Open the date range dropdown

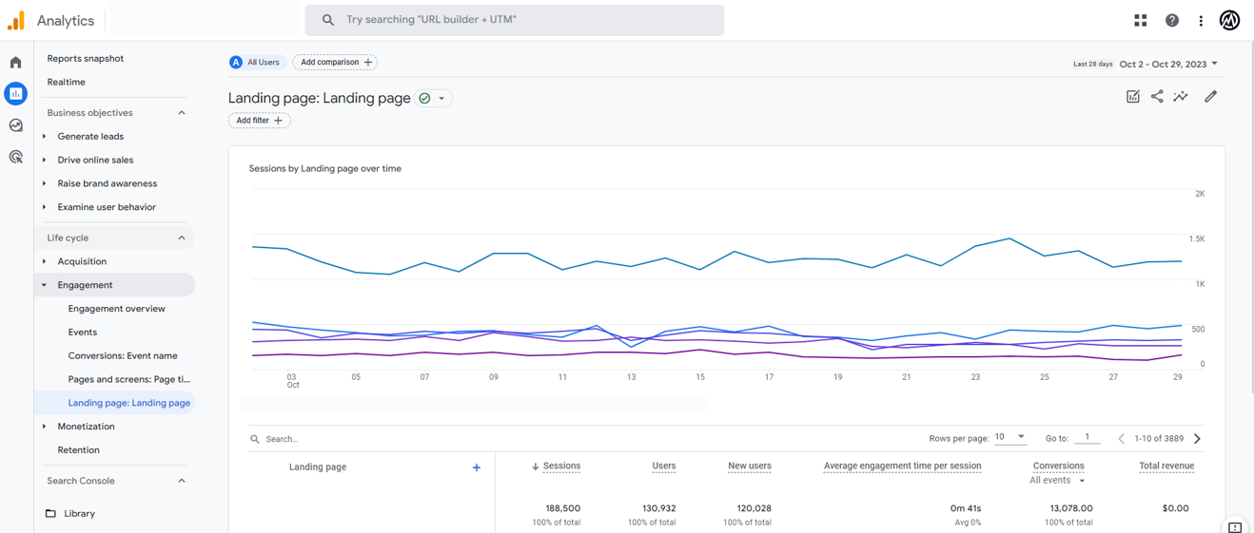click(1168, 64)
